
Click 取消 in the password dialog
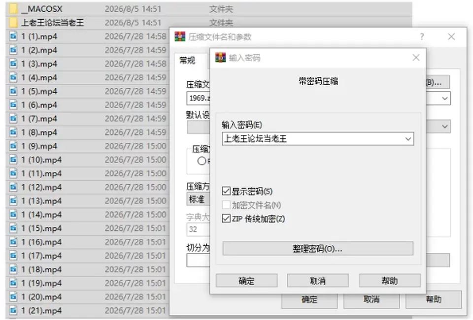point(318,281)
